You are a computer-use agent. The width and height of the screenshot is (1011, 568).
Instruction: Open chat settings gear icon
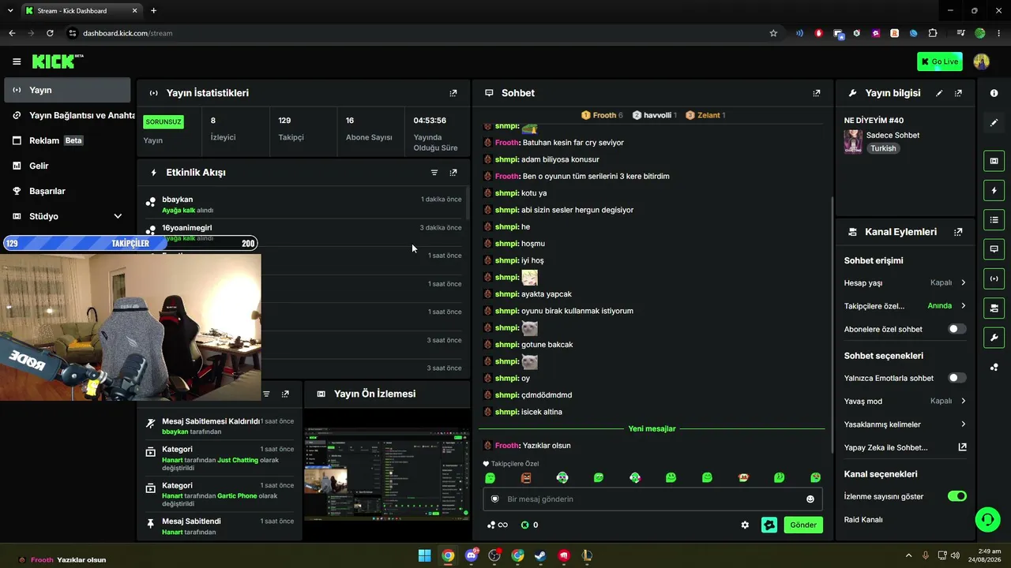point(745,525)
